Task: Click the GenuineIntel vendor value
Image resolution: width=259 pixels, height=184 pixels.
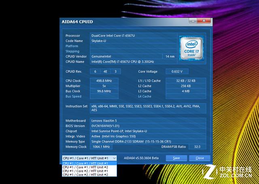Action: (x=126, y=56)
